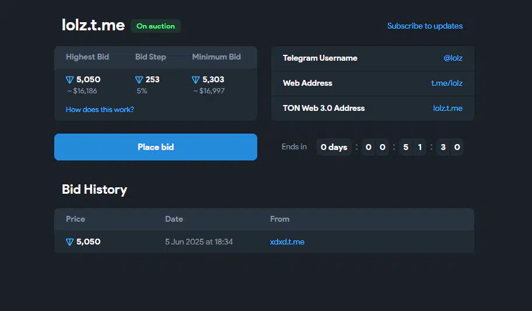The width and height of the screenshot is (532, 311).
Task: Open the t.me/lolz web address link
Action: coord(446,83)
